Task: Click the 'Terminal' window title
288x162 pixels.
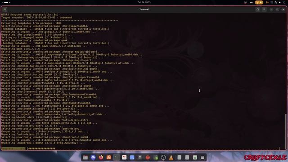Action: click(x=144, y=9)
